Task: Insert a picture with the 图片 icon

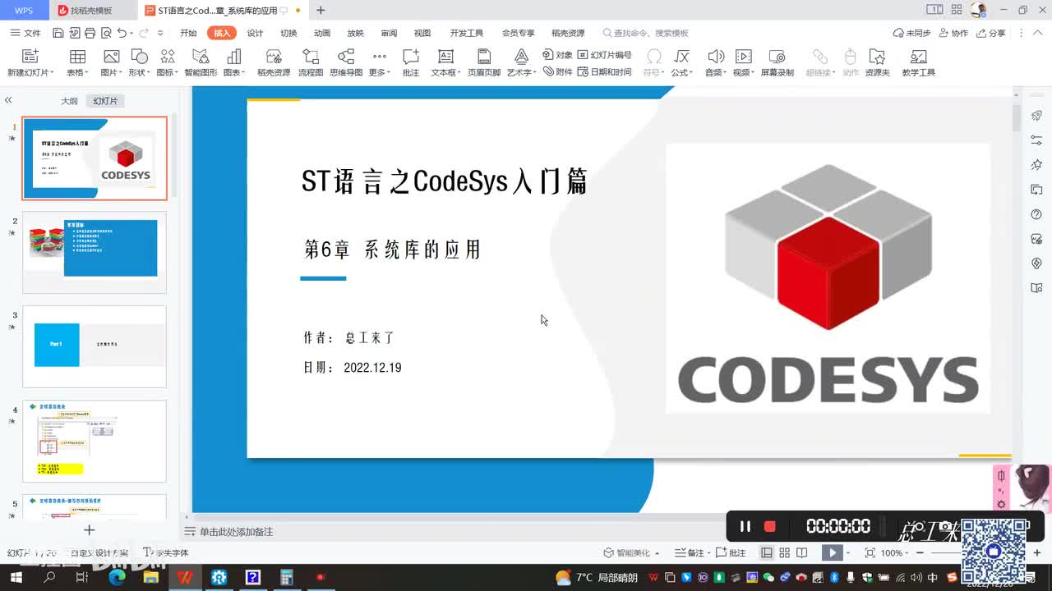Action: [x=111, y=57]
